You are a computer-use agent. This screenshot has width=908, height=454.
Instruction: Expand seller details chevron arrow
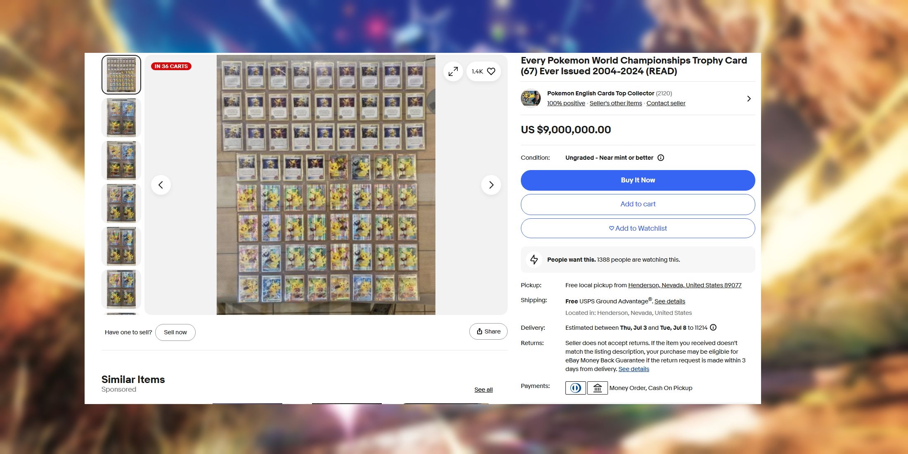749,99
